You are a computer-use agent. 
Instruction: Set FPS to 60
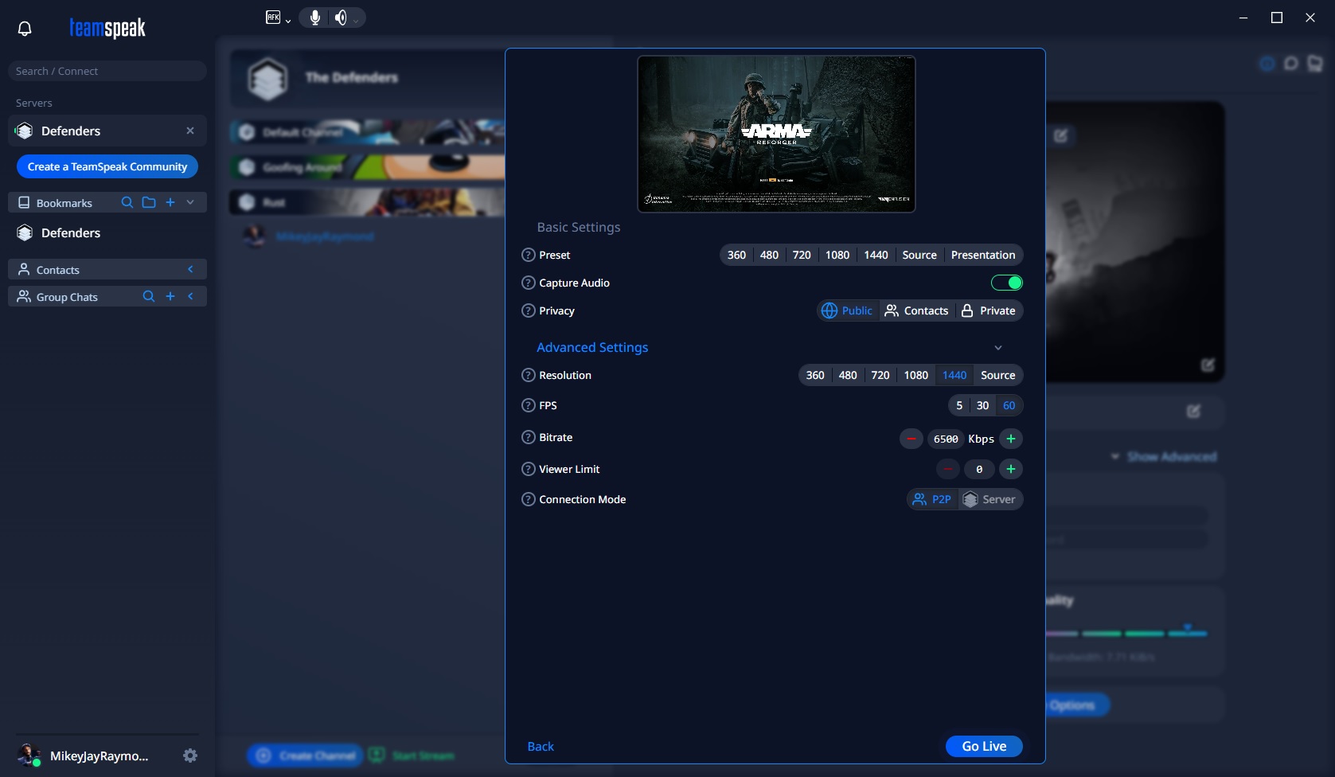[1009, 405]
